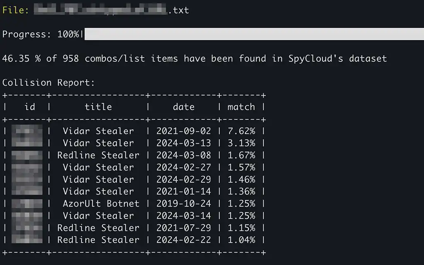Click the "Progress: 100%" text
Screen dimensions: 424x265
[41, 34]
